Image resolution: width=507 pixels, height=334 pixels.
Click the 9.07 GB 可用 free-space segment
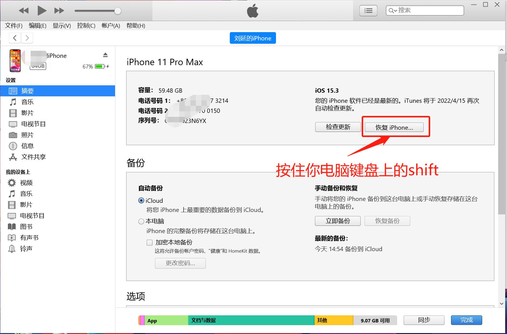375,320
